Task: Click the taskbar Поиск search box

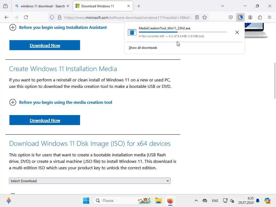Action: pyautogui.click(x=122, y=201)
